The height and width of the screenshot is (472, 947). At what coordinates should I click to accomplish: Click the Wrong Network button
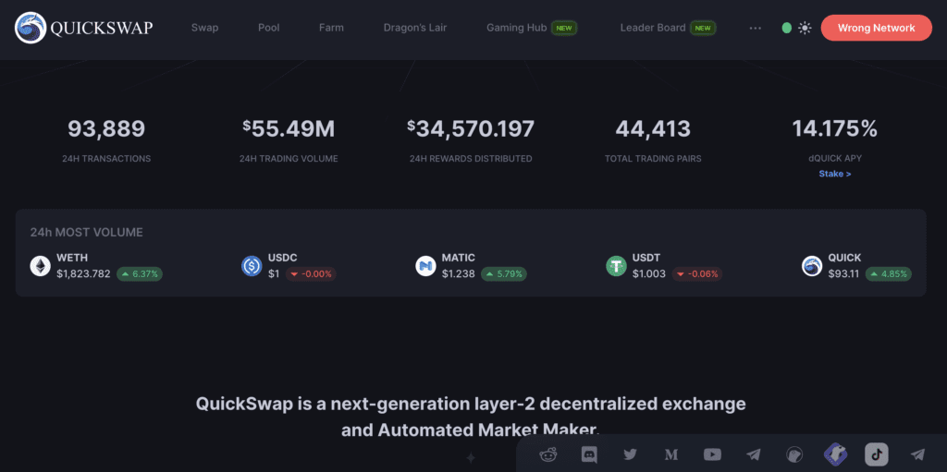point(877,28)
